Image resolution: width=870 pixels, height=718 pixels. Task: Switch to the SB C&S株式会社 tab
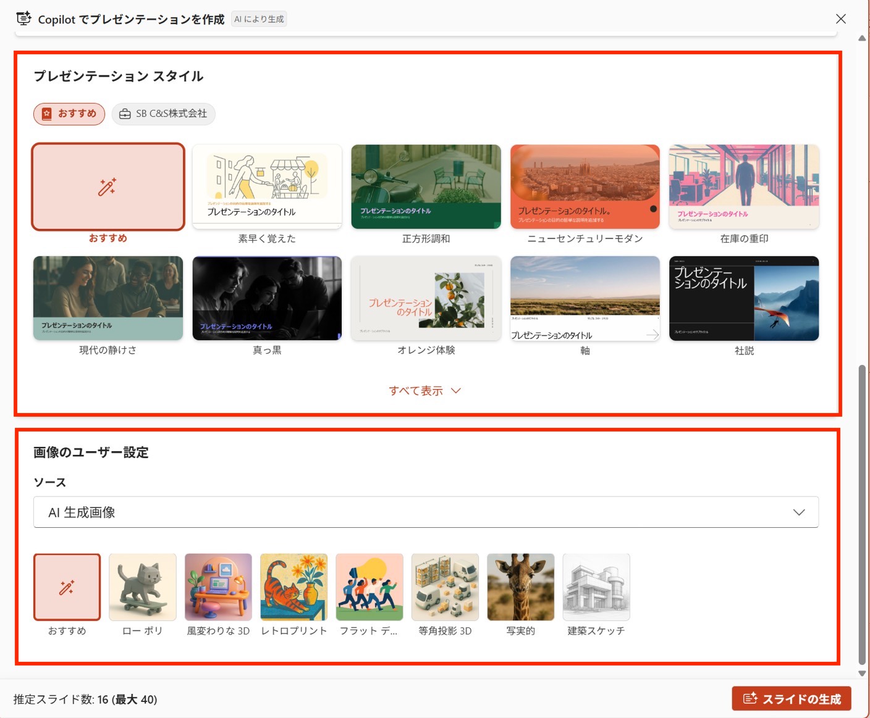tap(164, 114)
